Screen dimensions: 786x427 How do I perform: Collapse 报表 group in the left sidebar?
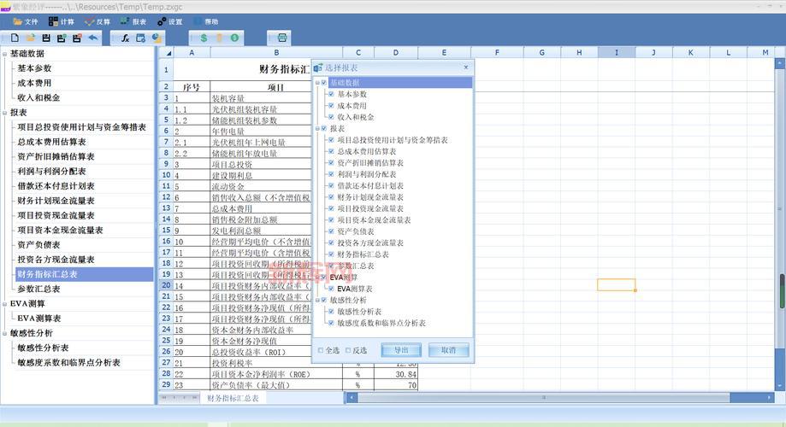click(x=4, y=113)
